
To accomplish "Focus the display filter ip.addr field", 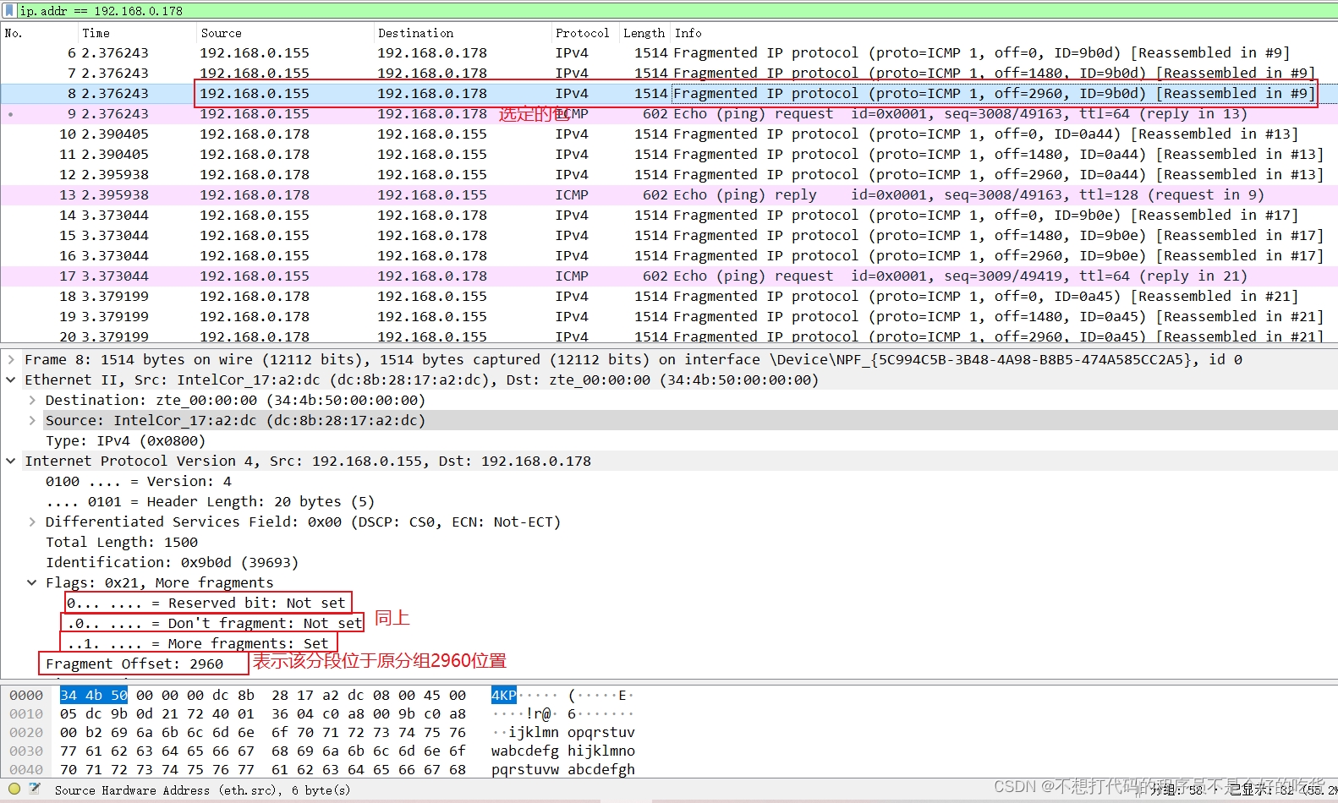I will pos(677,11).
